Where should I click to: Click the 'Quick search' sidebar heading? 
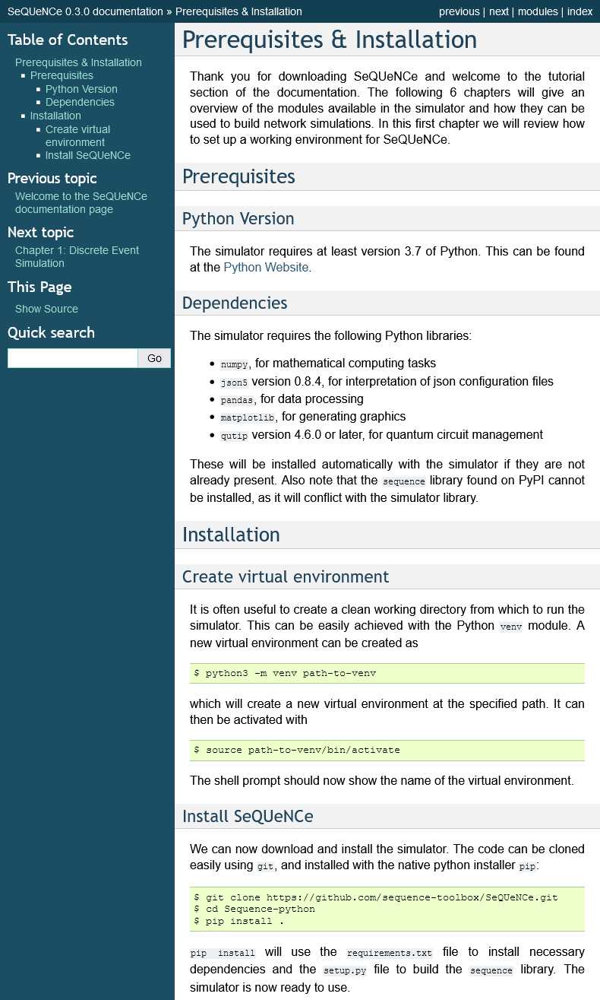[51, 332]
